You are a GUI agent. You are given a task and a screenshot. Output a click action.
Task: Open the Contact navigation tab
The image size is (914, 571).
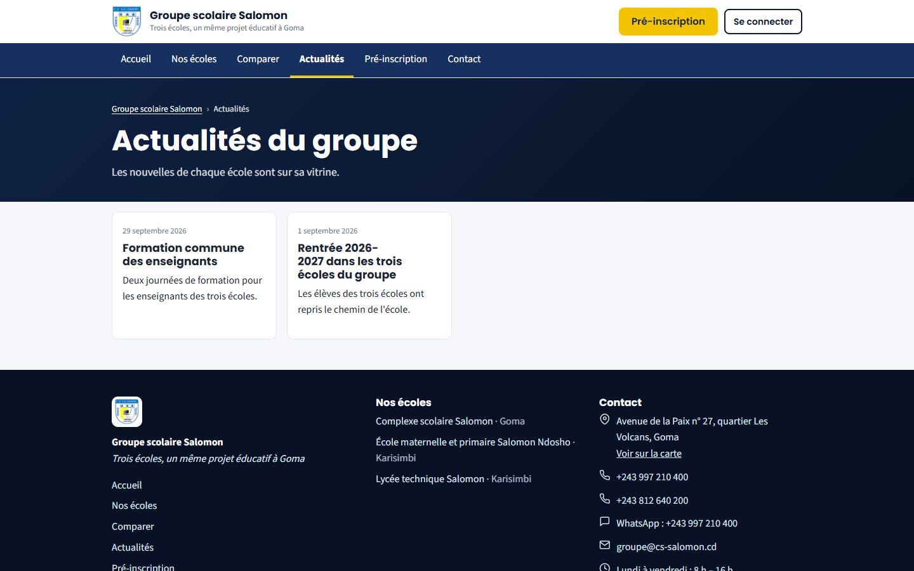464,59
